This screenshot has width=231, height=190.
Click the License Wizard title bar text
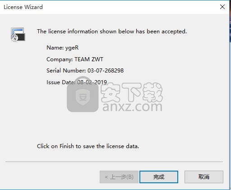(x=23, y=7)
